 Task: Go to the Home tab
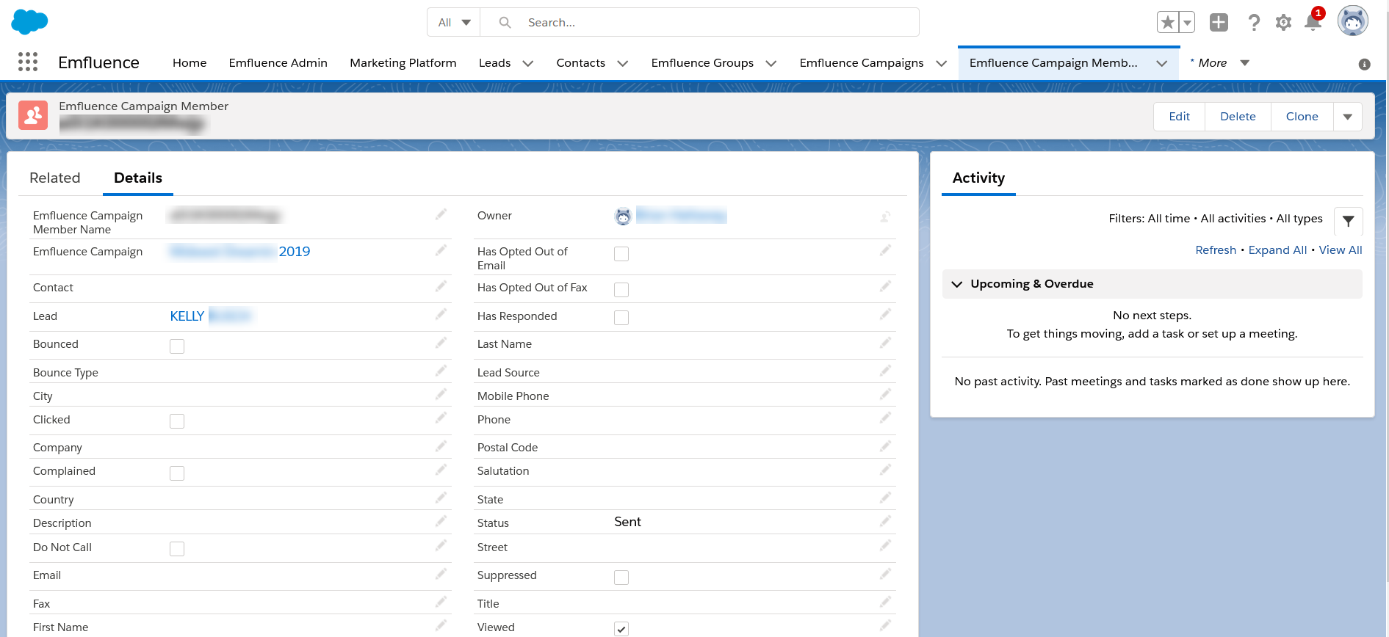[x=190, y=63]
